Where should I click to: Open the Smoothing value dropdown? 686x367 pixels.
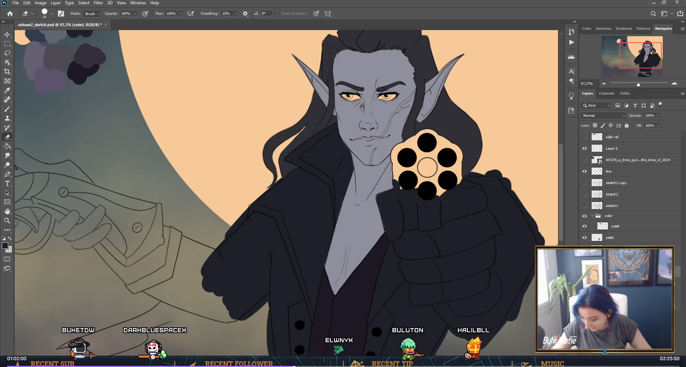[236, 14]
